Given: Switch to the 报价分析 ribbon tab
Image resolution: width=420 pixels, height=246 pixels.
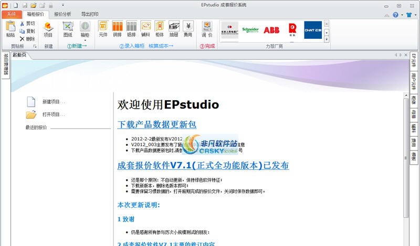Looking at the screenshot, I should click(62, 15).
